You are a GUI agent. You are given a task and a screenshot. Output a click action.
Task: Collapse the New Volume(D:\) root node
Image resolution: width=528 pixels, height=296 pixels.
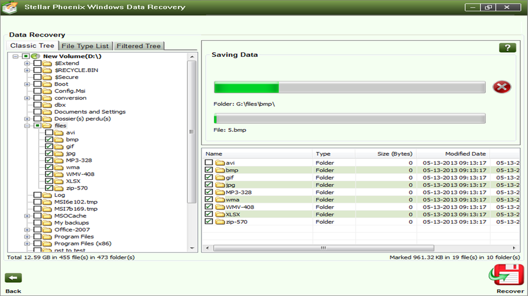tap(16, 56)
